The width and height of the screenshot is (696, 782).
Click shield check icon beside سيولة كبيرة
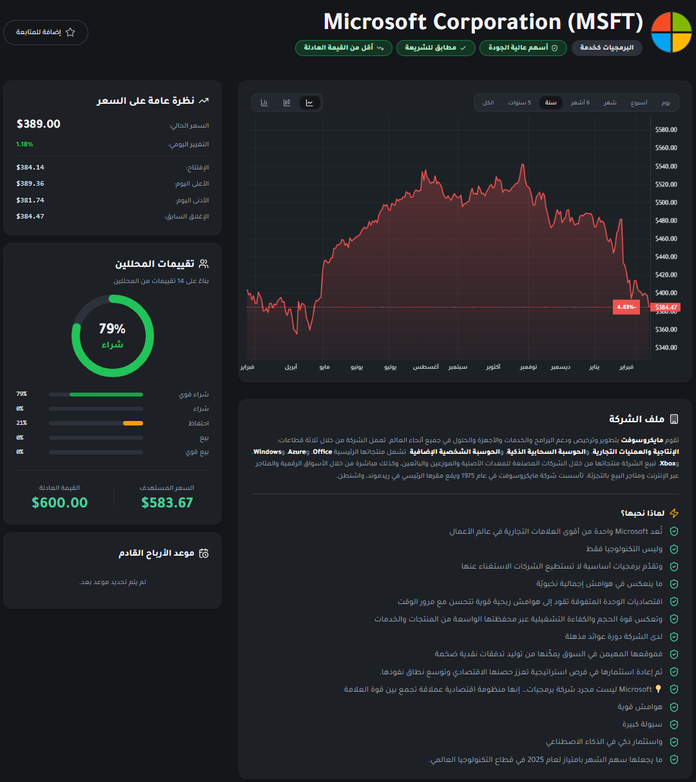[x=674, y=725]
